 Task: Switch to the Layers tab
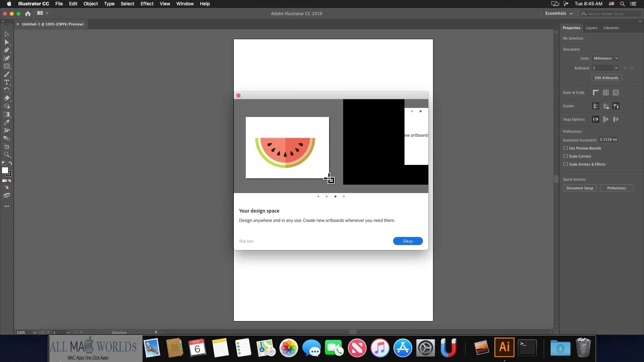(591, 28)
